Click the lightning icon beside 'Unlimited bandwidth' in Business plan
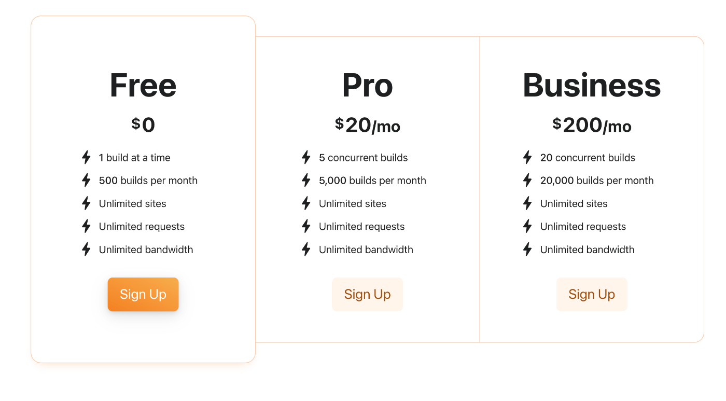Viewport: 726px width, 401px height. [x=527, y=249]
